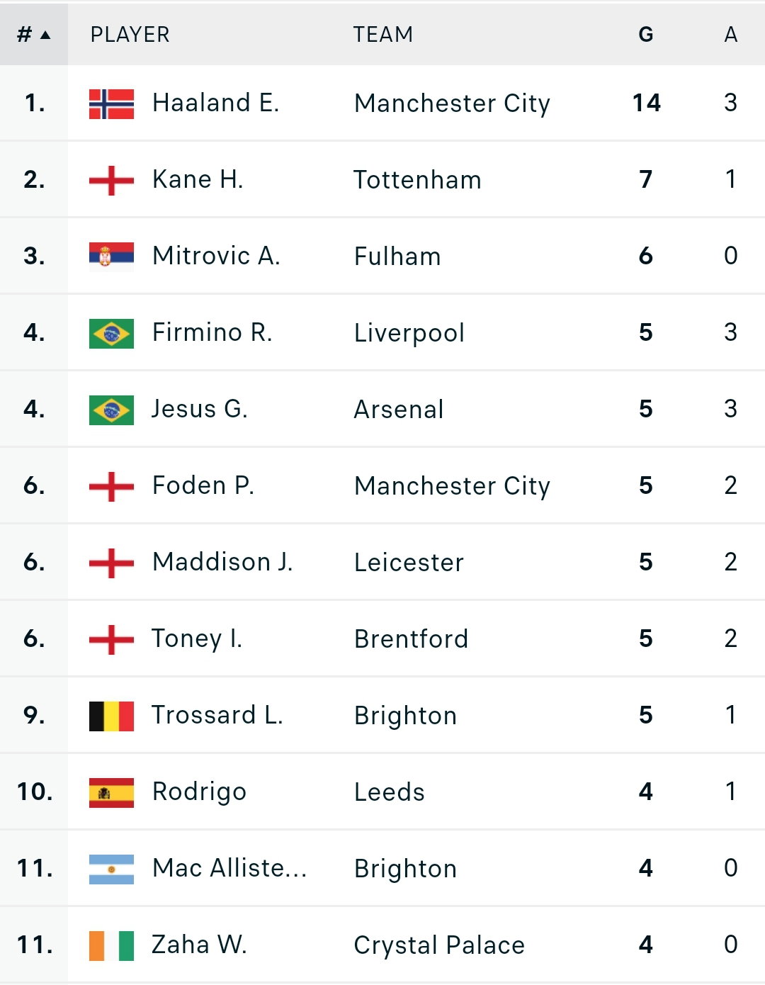The width and height of the screenshot is (765, 985).
Task: Sort the table by the G column header
Action: pyautogui.click(x=645, y=34)
